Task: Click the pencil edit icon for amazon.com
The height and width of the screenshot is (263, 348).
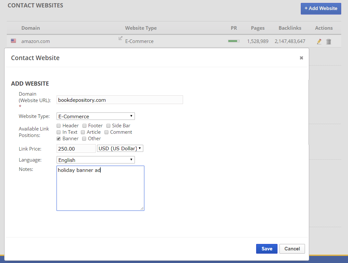Action: click(319, 41)
